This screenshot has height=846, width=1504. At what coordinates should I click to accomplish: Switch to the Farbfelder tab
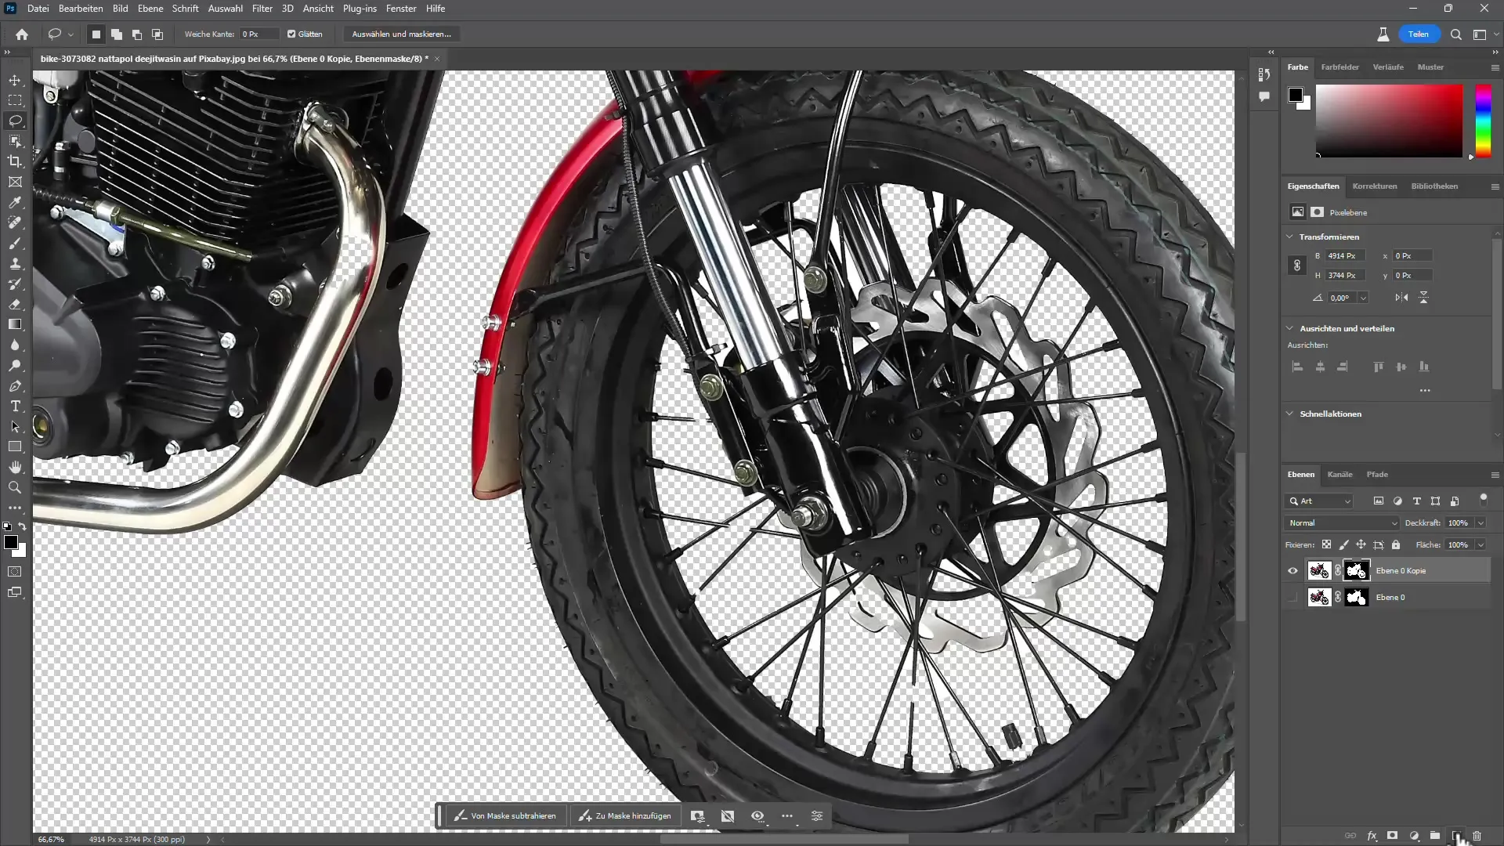1339,67
